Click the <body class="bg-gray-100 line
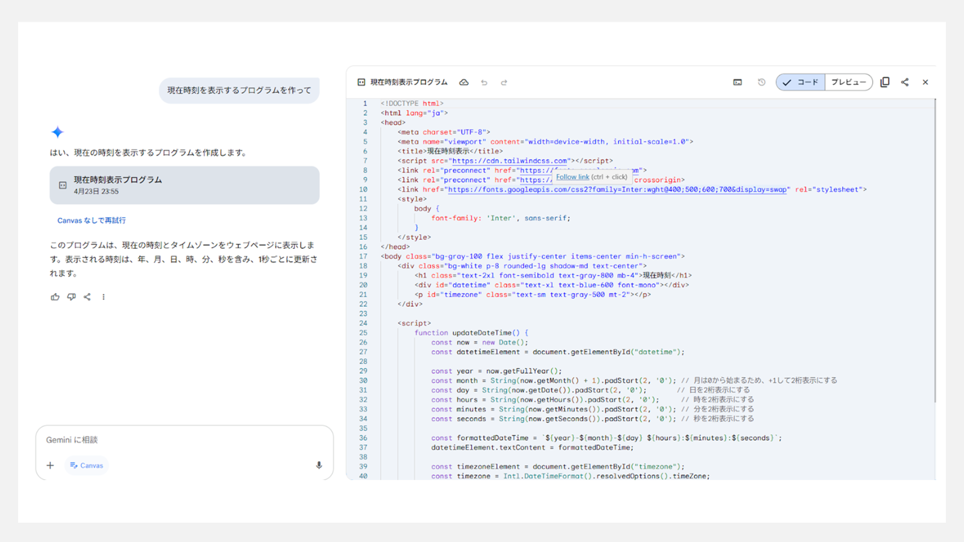 pos(532,257)
